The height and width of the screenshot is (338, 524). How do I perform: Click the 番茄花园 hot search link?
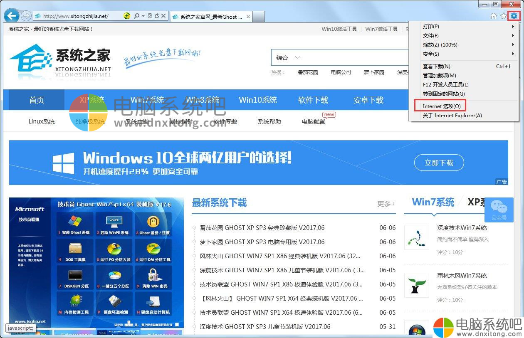[308, 72]
